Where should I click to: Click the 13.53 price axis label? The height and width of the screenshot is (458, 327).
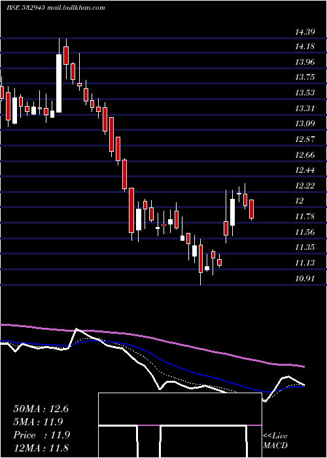point(305,93)
